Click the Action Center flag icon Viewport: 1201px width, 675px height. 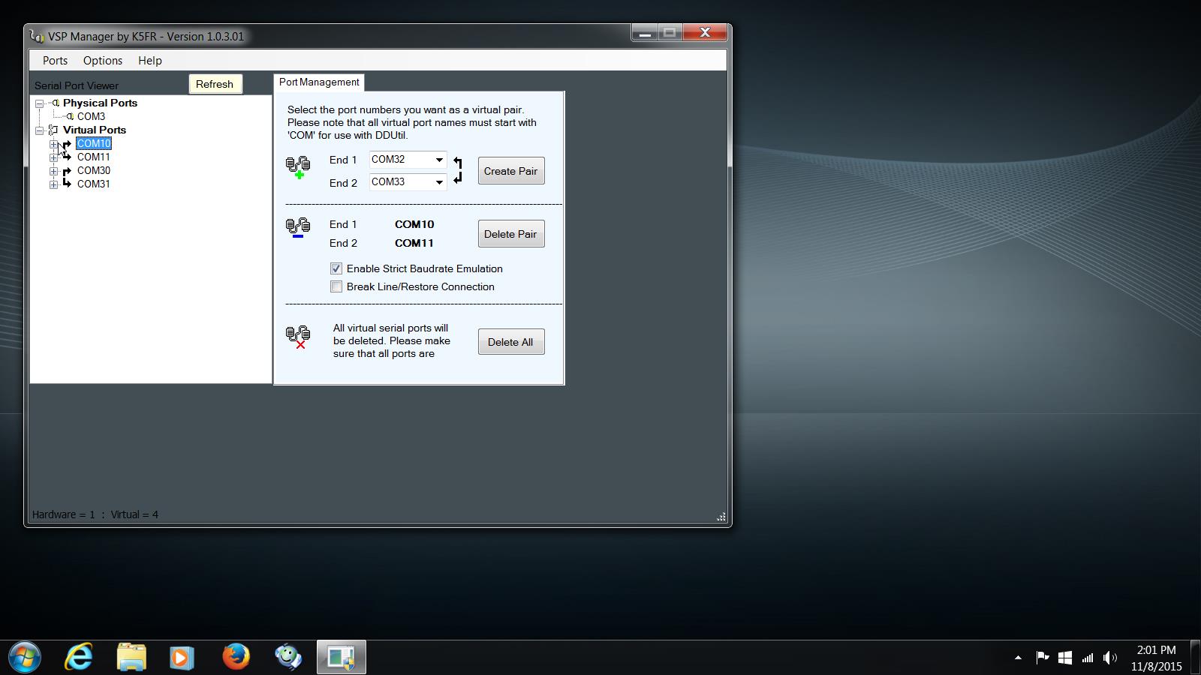tap(1043, 658)
